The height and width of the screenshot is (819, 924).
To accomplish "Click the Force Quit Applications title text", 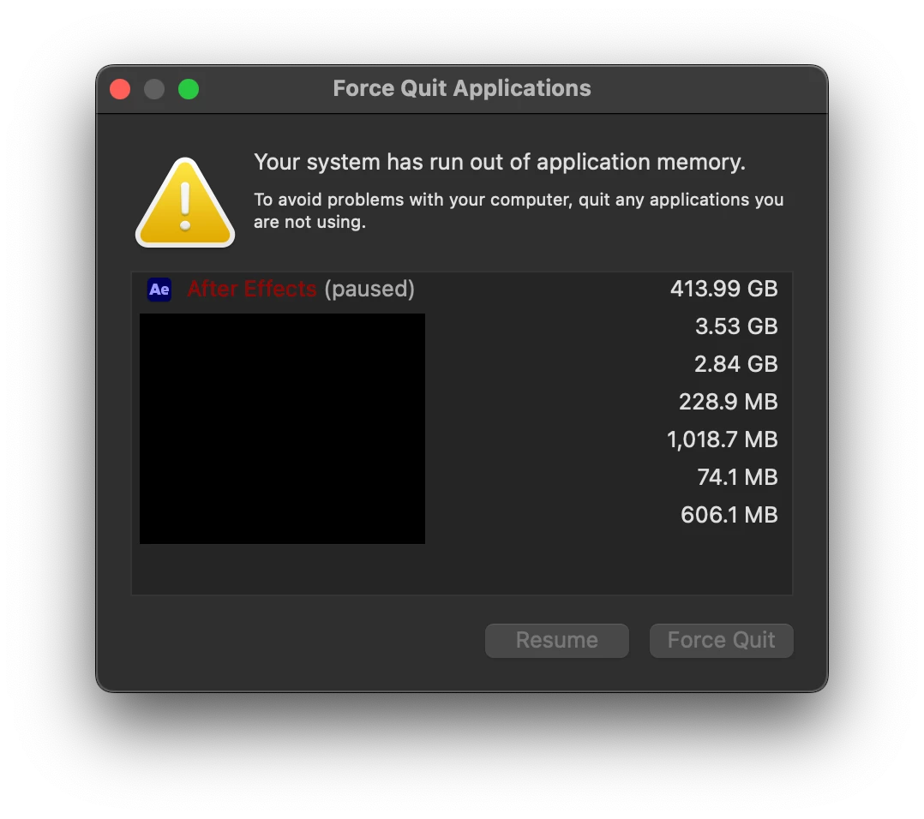I will (x=462, y=88).
